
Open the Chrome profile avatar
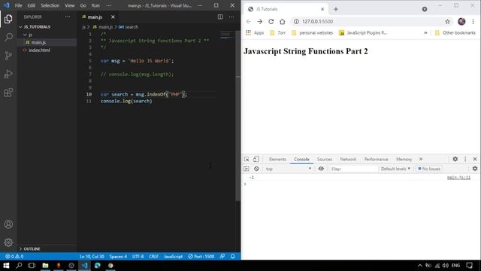pos(461,22)
